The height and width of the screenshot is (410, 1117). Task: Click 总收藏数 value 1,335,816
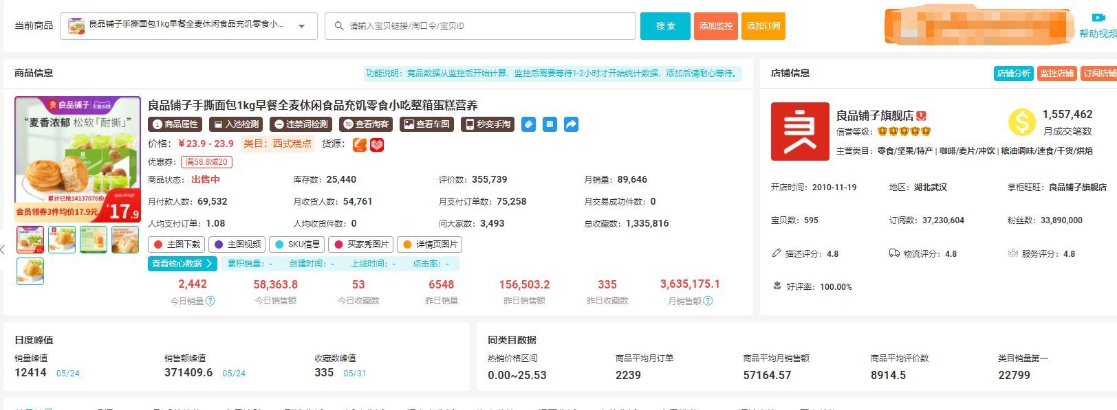[x=647, y=223]
